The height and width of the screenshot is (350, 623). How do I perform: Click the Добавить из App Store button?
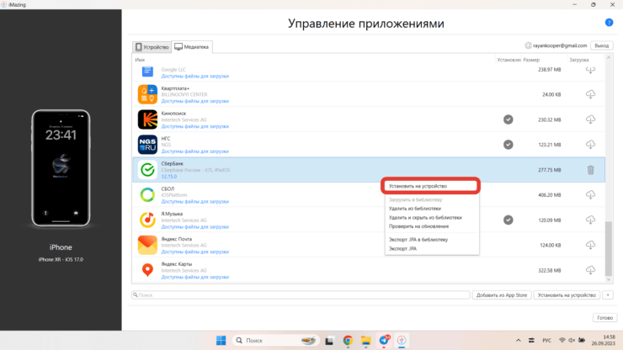501,295
